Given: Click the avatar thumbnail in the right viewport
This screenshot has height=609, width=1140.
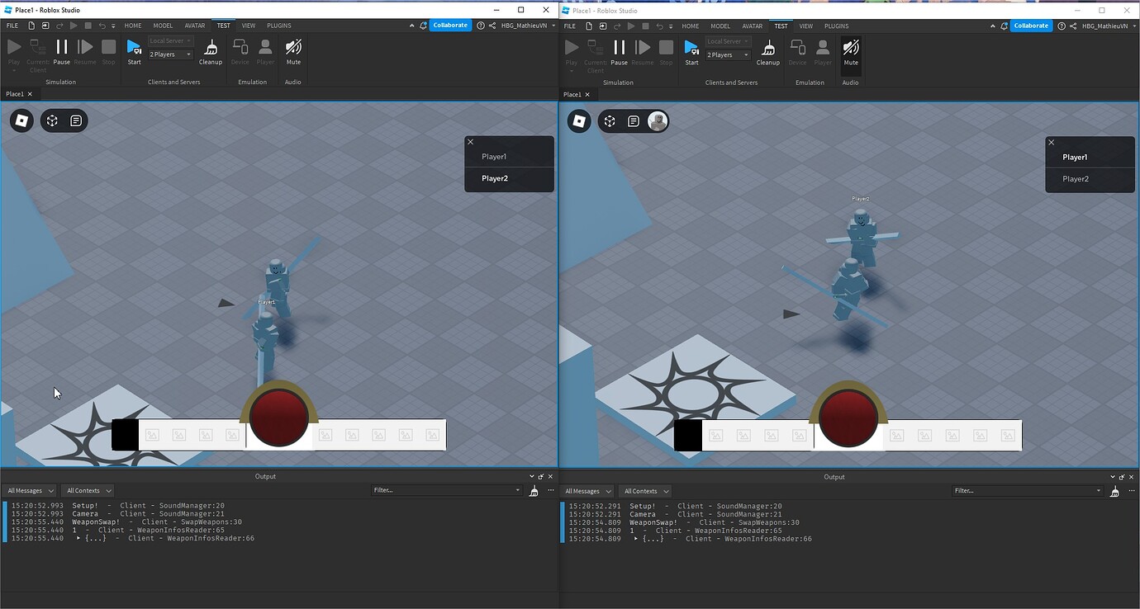Looking at the screenshot, I should (x=657, y=120).
